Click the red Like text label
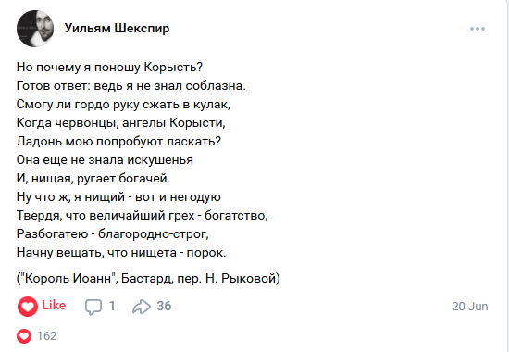The width and height of the screenshot is (509, 352). 54,305
